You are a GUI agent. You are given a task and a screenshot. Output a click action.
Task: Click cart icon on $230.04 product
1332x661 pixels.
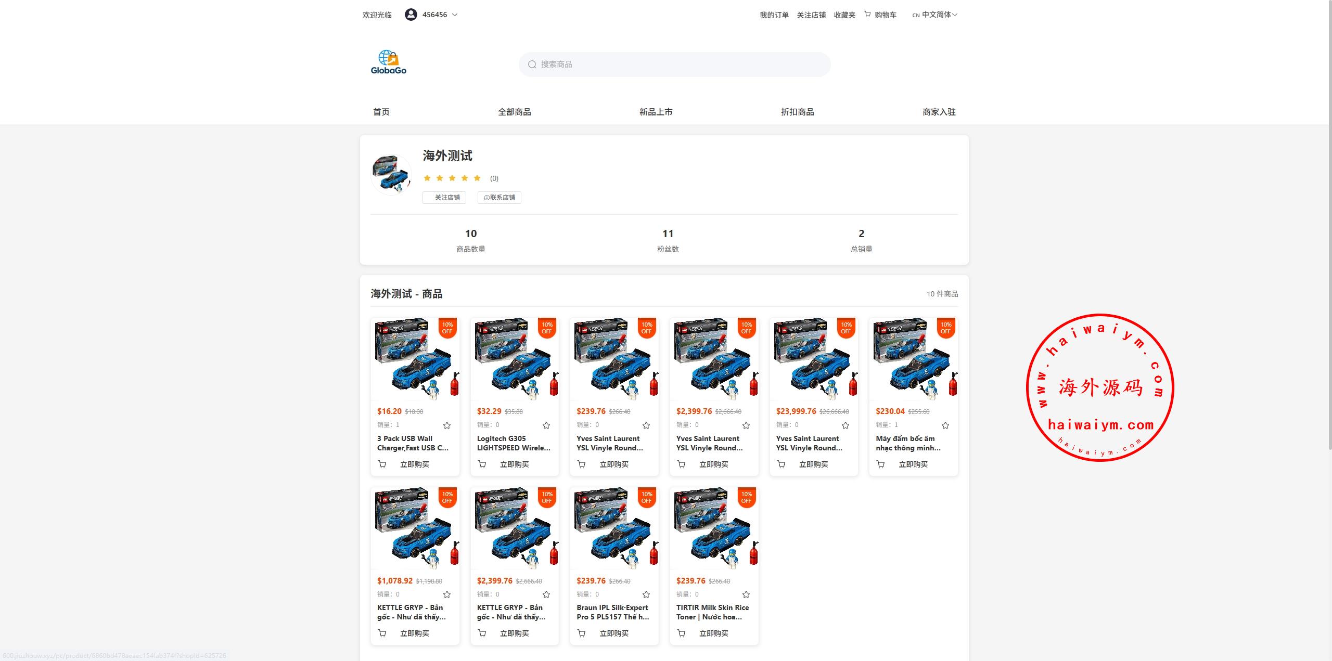click(x=880, y=464)
